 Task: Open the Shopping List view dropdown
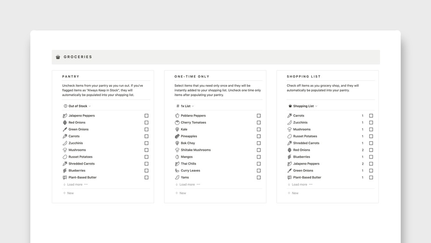pyautogui.click(x=304, y=106)
